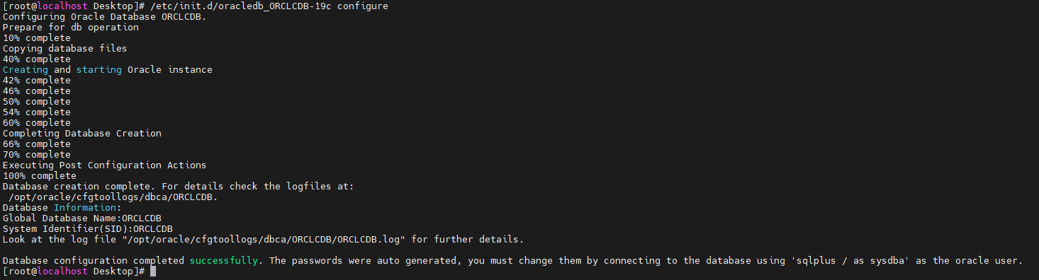Screen dimensions: 1039x280
Task: Click the cyan word 'Information'
Action: click(x=85, y=208)
